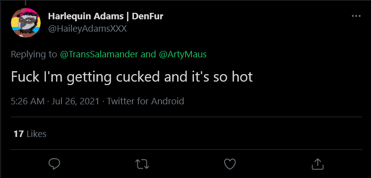Like the tweet with the heart icon
Viewport: 371px width, 178px height.
[x=230, y=164]
